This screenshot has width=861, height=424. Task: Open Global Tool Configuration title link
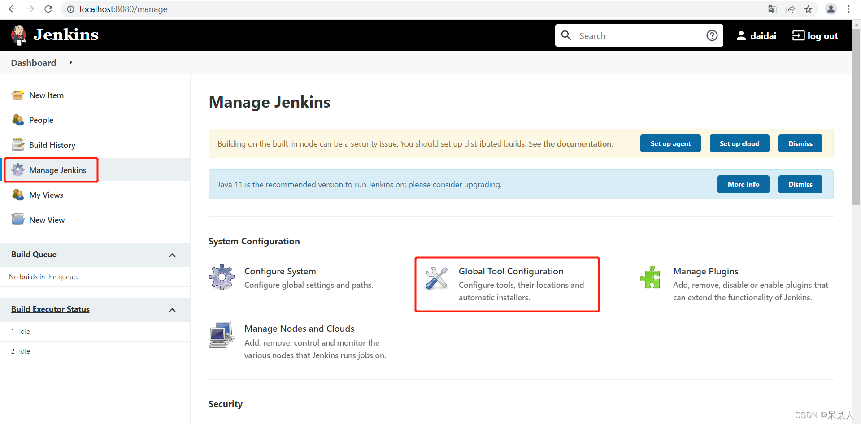tap(511, 271)
